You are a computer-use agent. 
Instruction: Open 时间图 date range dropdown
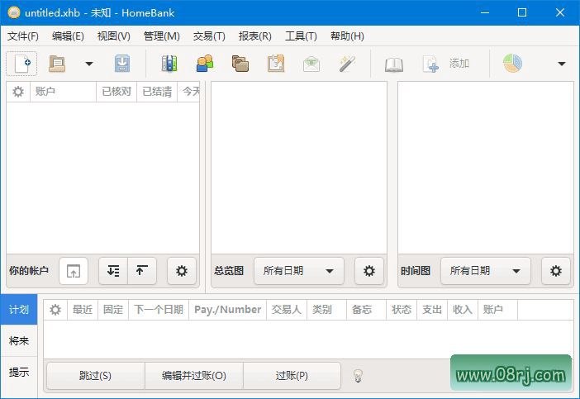pos(486,271)
